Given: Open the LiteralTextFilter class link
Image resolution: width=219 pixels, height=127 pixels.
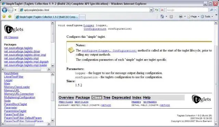Looking at the screenshot, I should [14, 77].
